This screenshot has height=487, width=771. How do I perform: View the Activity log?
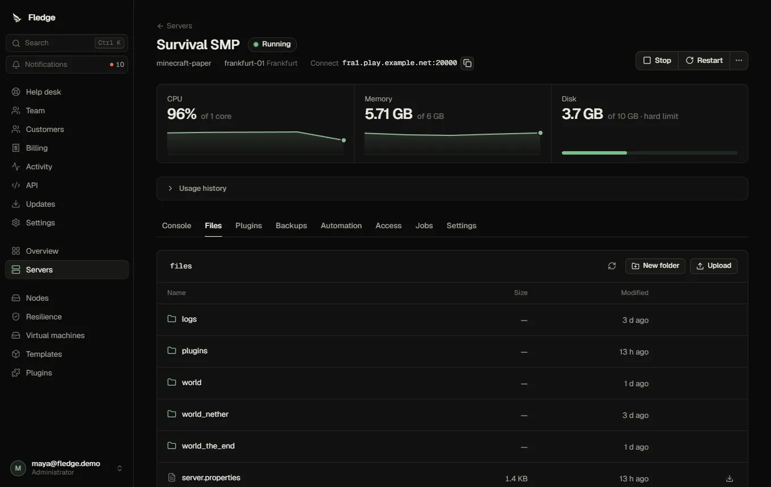tap(67, 166)
